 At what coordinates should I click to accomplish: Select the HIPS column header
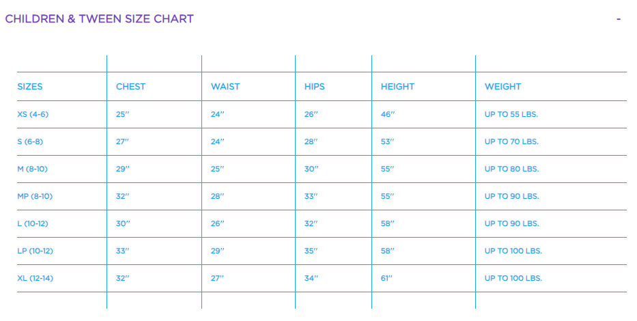click(x=315, y=87)
